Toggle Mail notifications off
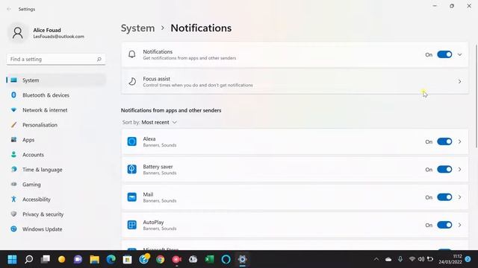 (x=444, y=197)
